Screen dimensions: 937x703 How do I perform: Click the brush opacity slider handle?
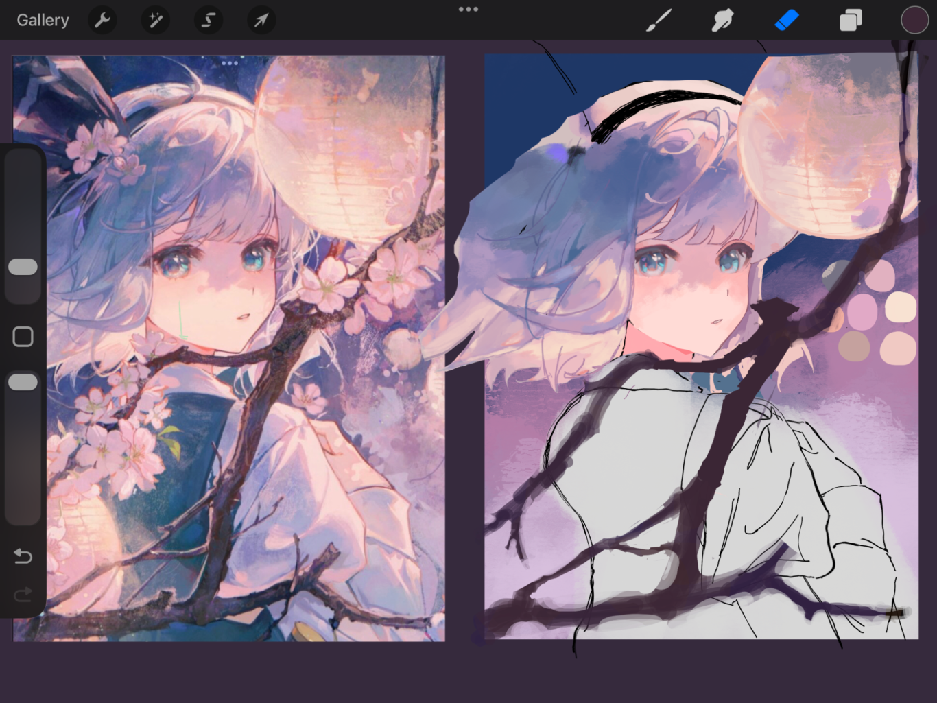click(23, 382)
